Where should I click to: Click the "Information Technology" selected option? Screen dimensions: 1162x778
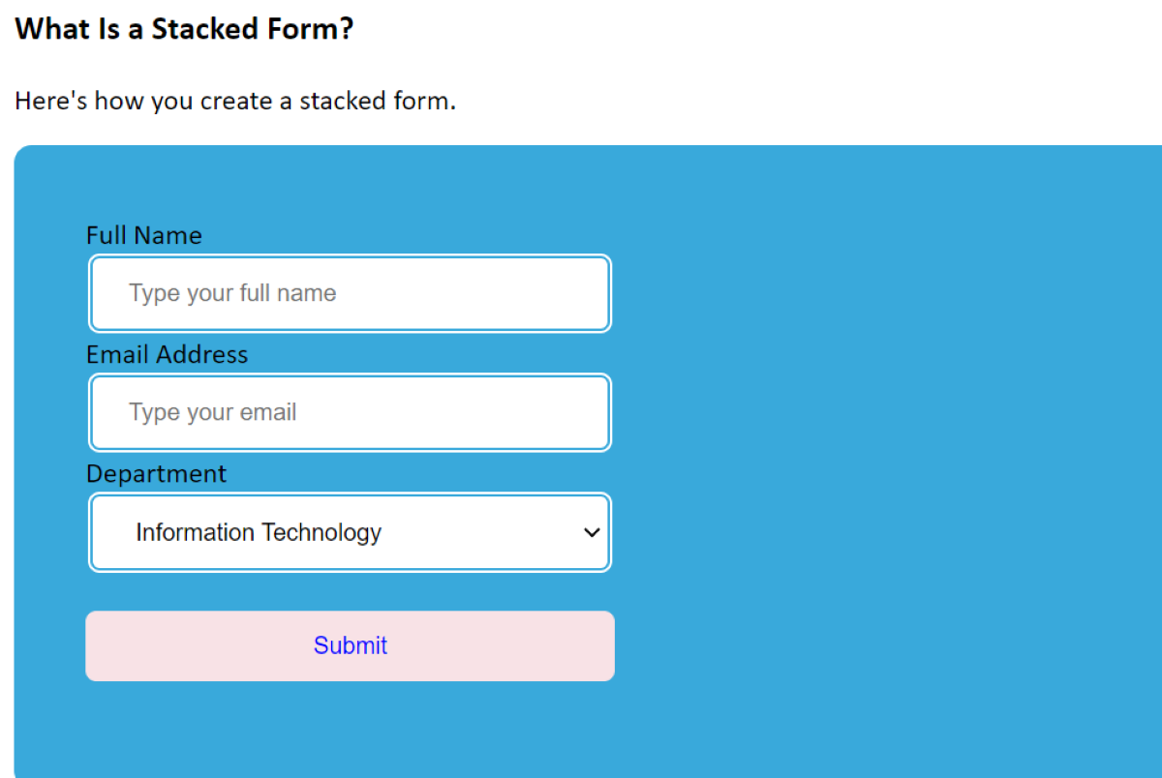[x=258, y=532]
